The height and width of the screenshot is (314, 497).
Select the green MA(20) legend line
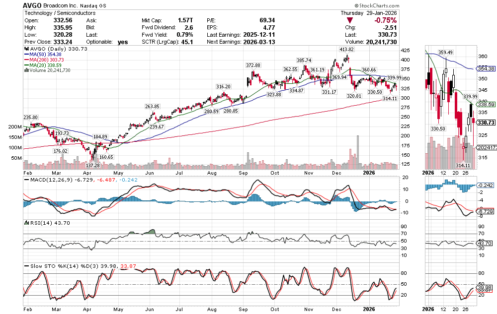pyautogui.click(x=26, y=65)
